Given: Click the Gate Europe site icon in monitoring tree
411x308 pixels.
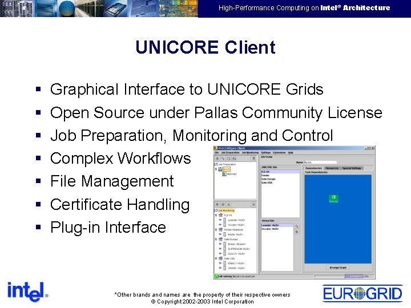Looking at the screenshot, I should pyautogui.click(x=220, y=239).
